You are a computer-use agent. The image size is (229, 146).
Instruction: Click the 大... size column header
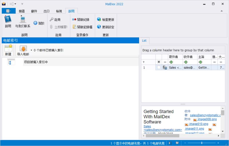[x=221, y=57]
